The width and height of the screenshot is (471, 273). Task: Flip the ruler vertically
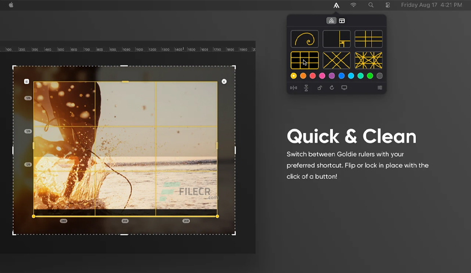(306, 88)
